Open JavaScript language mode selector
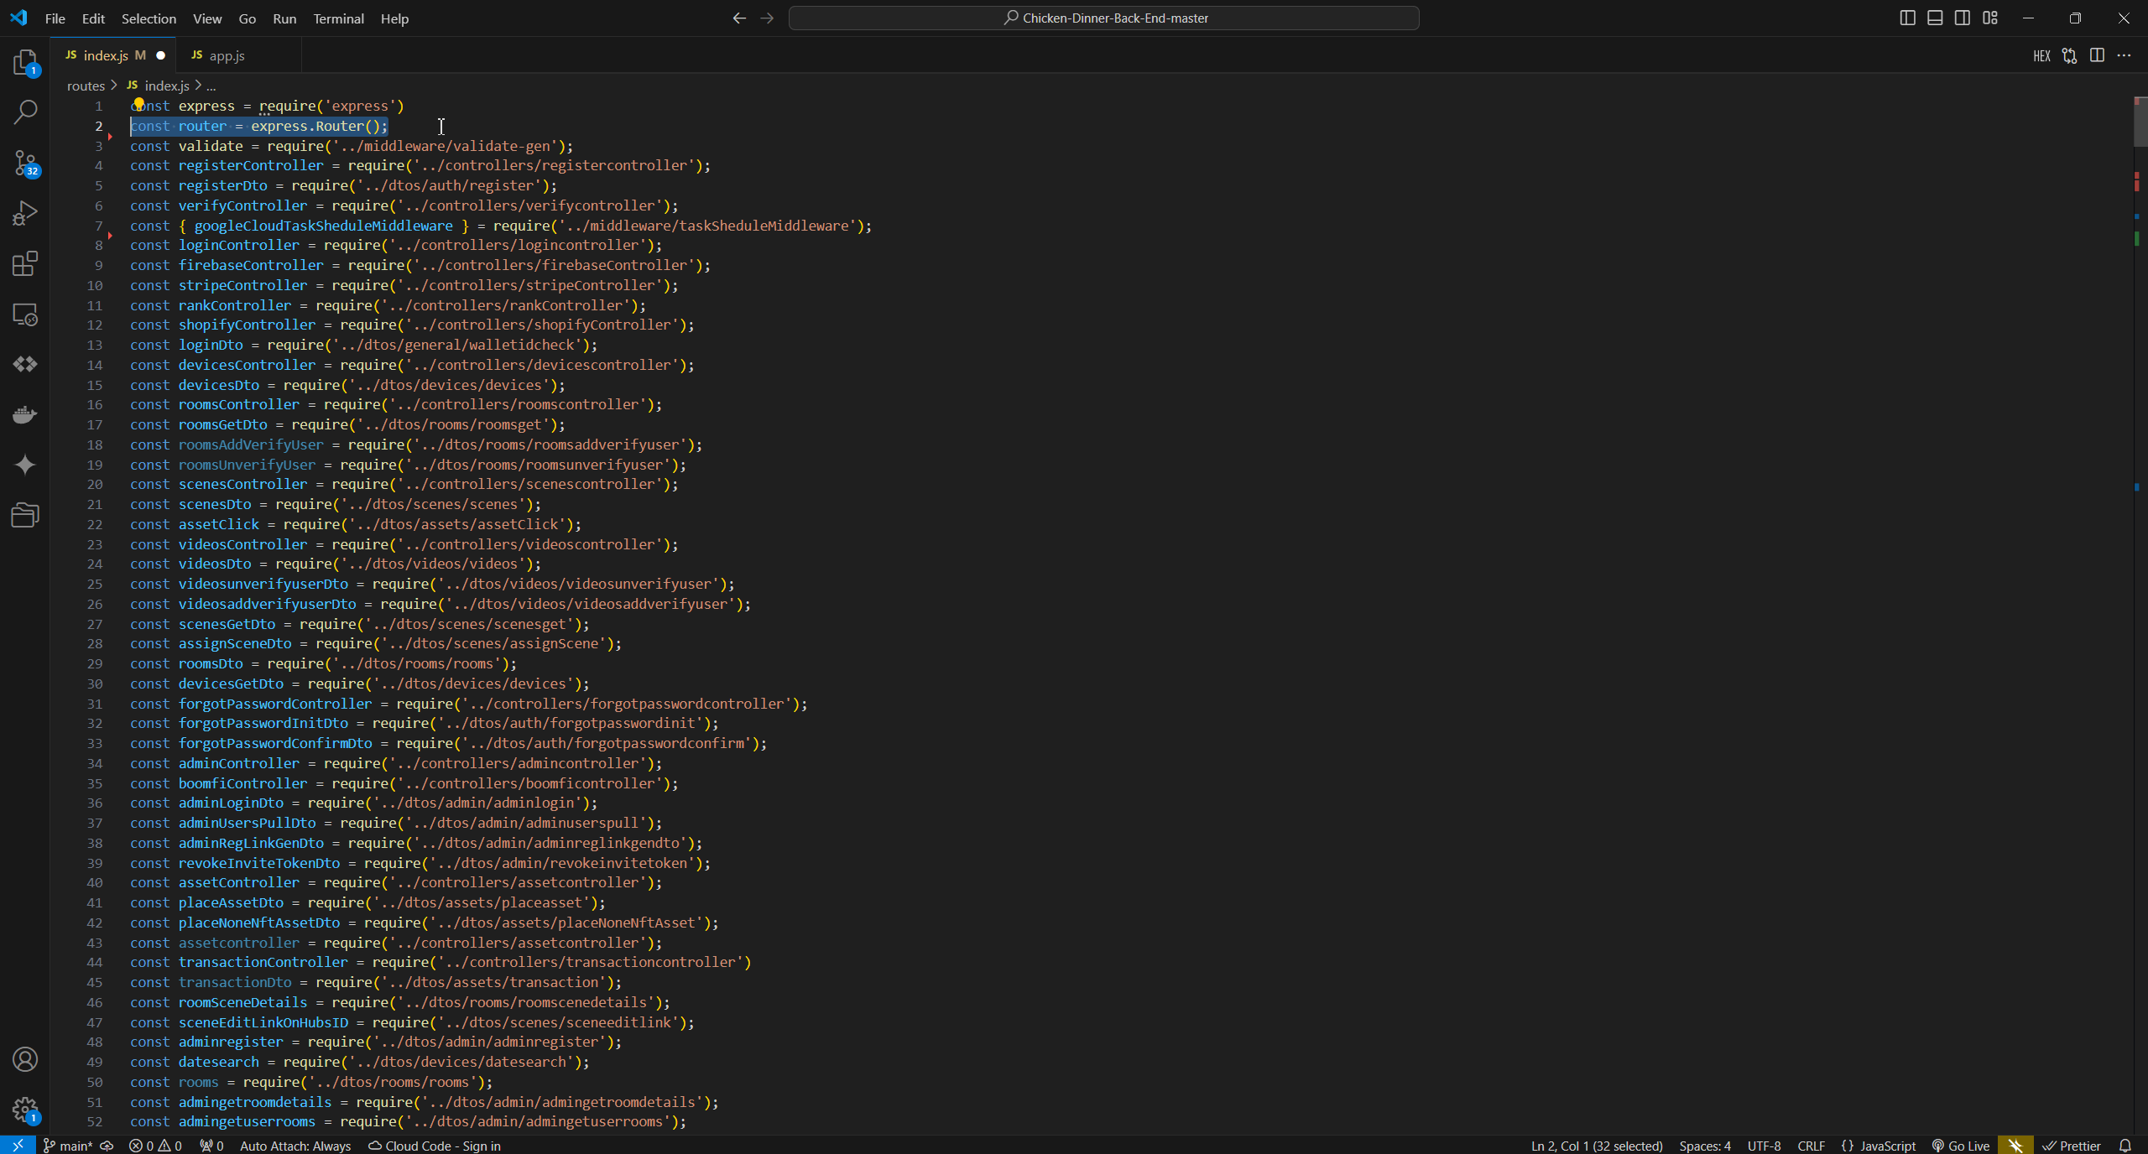The height and width of the screenshot is (1154, 2148). pos(1878,1146)
